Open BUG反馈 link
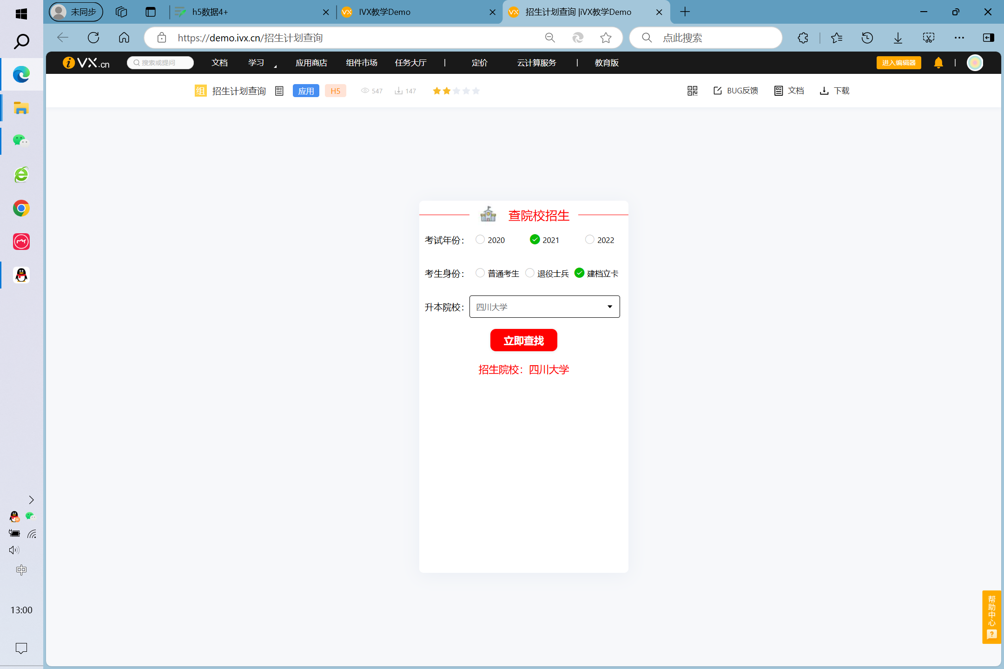 (x=736, y=91)
